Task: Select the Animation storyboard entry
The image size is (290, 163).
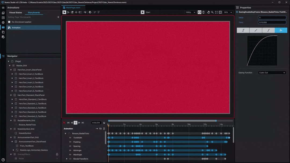Action: [x=34, y=28]
